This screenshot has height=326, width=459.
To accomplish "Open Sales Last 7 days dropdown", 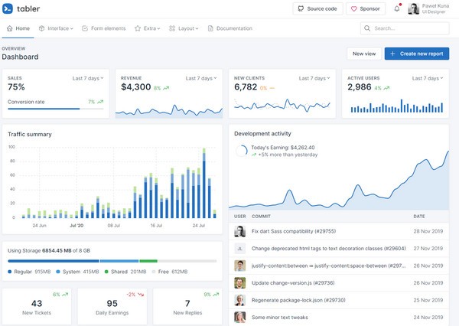I will [x=88, y=78].
